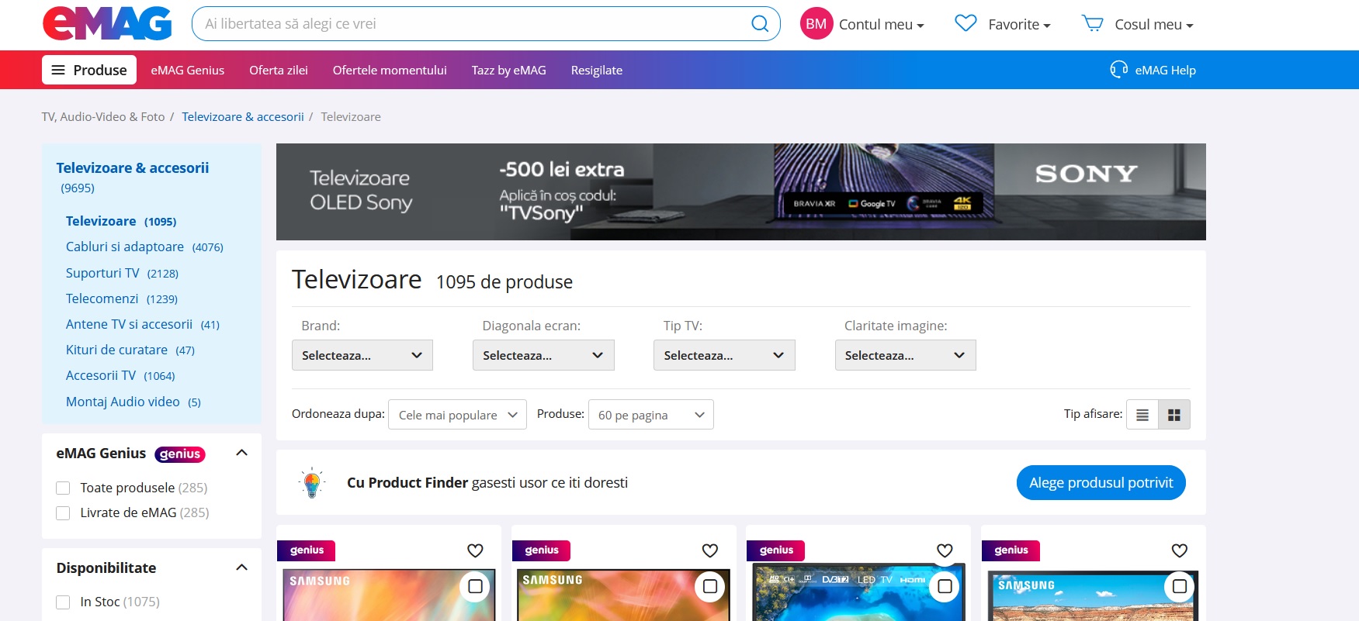Tick compare checkbox on first Samsung TV

pyautogui.click(x=475, y=587)
